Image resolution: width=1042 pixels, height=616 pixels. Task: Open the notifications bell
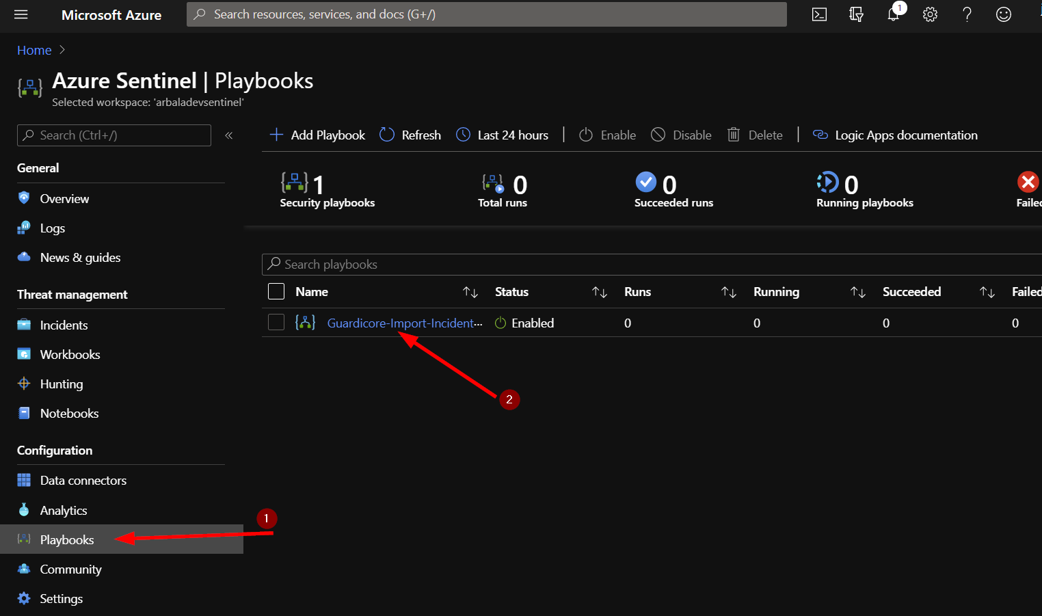point(893,14)
